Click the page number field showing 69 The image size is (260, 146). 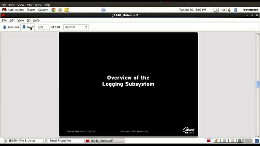(x=44, y=27)
